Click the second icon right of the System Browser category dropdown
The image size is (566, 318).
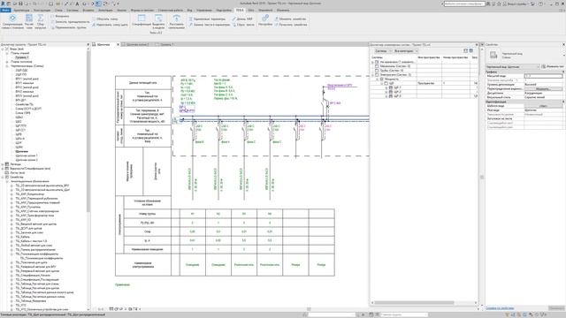(470, 51)
